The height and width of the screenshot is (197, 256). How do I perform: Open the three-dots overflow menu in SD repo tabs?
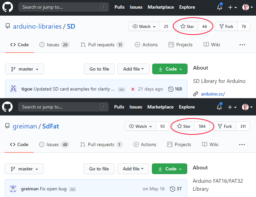242,45
